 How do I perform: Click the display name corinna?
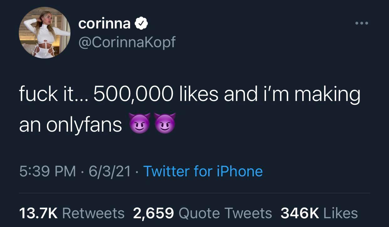pyautogui.click(x=104, y=24)
